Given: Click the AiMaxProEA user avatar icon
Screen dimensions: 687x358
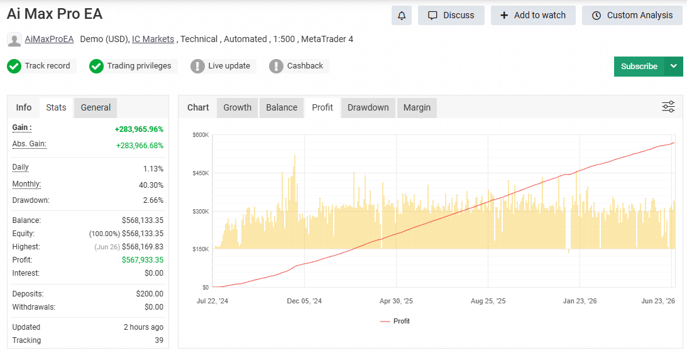Looking at the screenshot, I should point(14,40).
